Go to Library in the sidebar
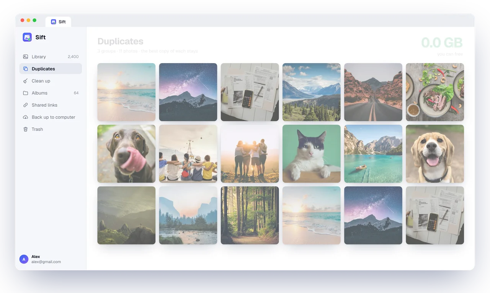 tap(51, 57)
